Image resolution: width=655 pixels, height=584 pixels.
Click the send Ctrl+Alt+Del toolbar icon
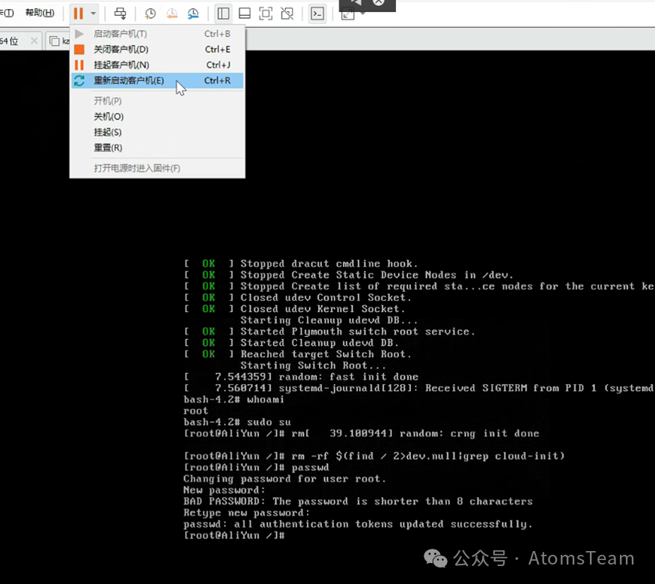click(x=121, y=13)
